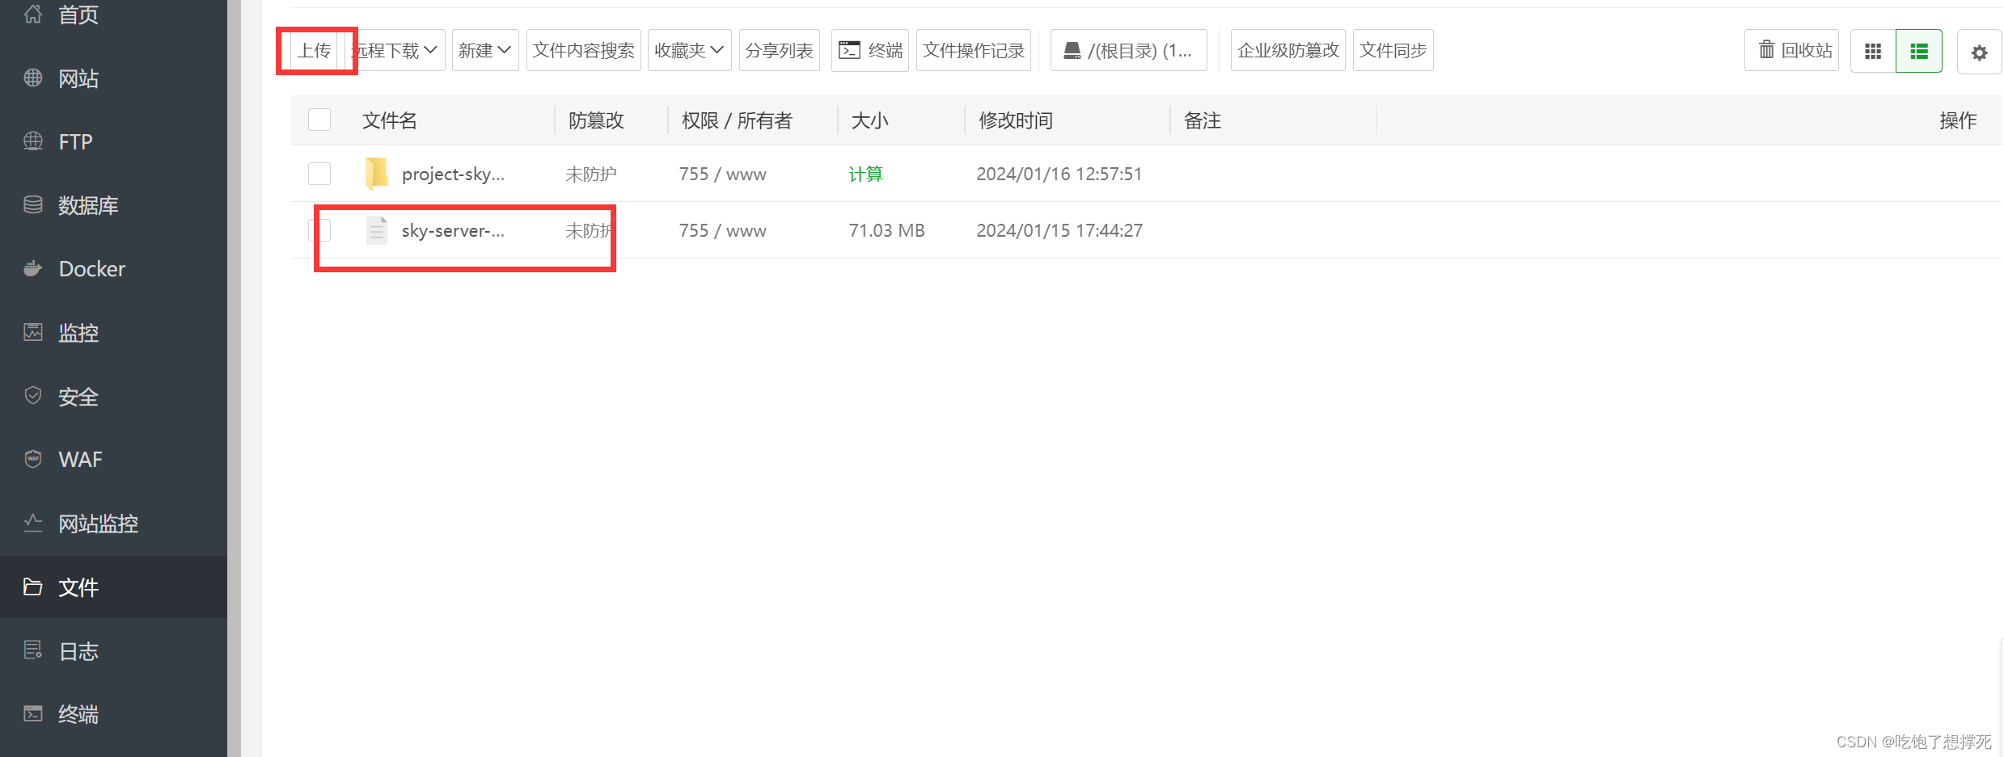This screenshot has height=757, width=2004.
Task: Click the 网站监控 line chart icon
Action: [33, 523]
